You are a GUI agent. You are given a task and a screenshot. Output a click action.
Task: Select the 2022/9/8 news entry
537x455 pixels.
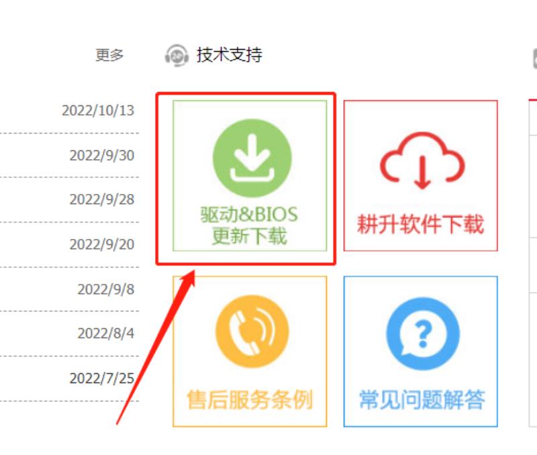[106, 289]
